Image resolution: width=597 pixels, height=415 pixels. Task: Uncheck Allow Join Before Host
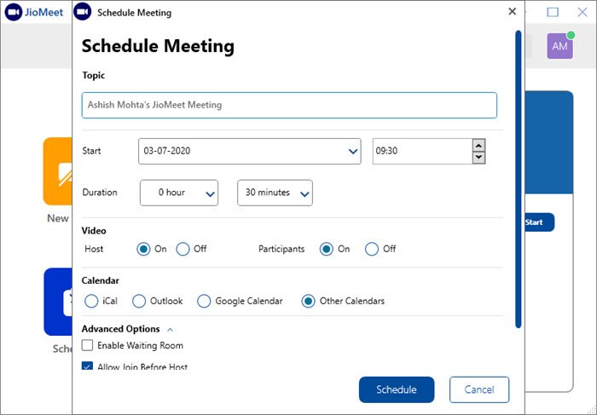pyautogui.click(x=88, y=366)
